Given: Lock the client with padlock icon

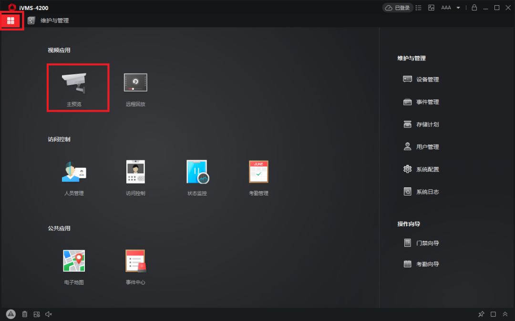Looking at the screenshot, I should coord(474,8).
